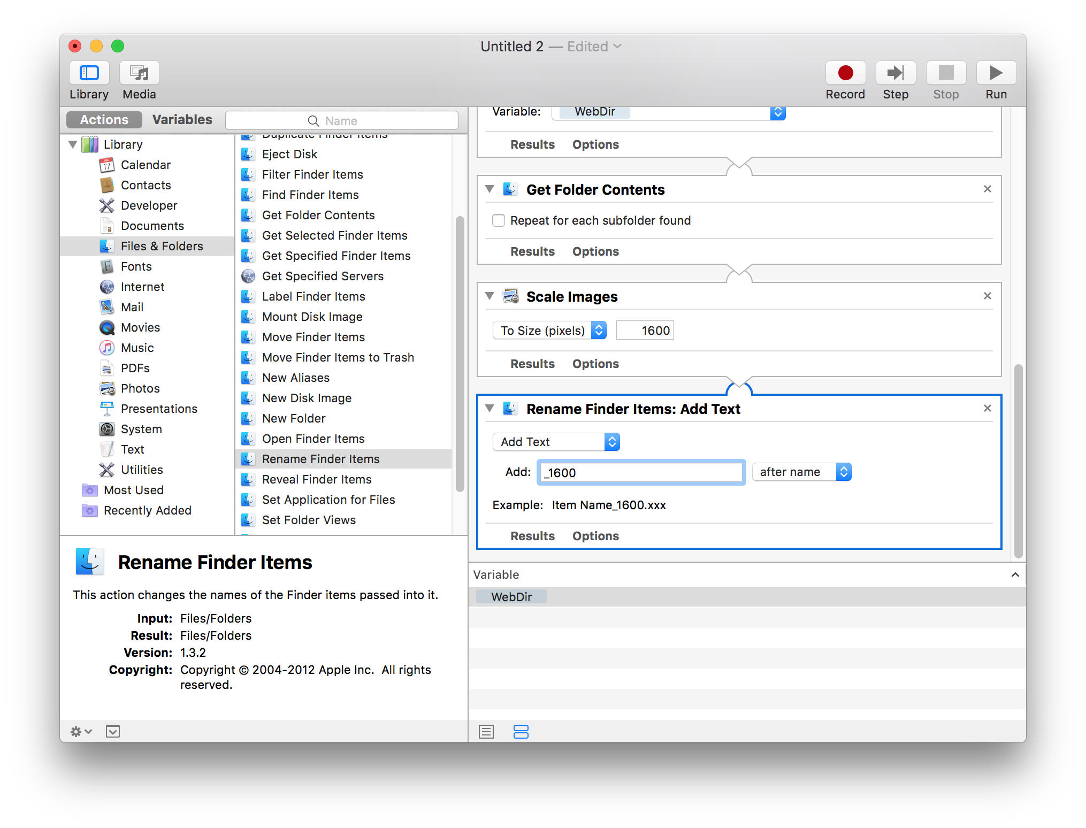
Task: Enable Repeat for each subfolder found
Action: pyautogui.click(x=499, y=220)
